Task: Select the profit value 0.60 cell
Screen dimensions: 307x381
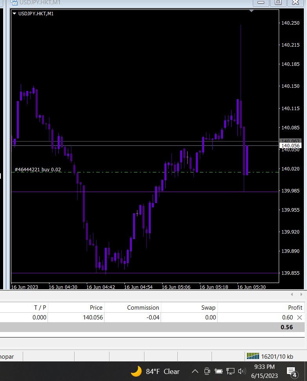Action: coord(287,317)
